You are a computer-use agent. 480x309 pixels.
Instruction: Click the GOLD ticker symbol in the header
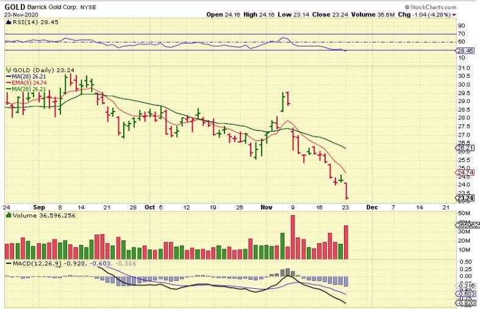tap(15, 7)
